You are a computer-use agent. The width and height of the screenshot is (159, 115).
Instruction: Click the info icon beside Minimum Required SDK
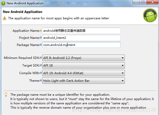(41, 58)
